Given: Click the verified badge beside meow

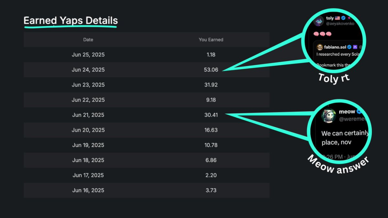Looking at the screenshot, I should click(x=359, y=112).
